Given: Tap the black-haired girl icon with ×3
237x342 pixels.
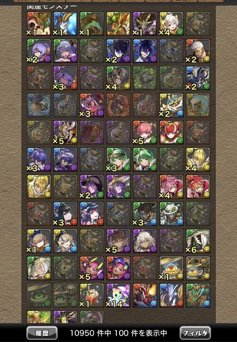Looking at the screenshot, I should click(x=65, y=214).
